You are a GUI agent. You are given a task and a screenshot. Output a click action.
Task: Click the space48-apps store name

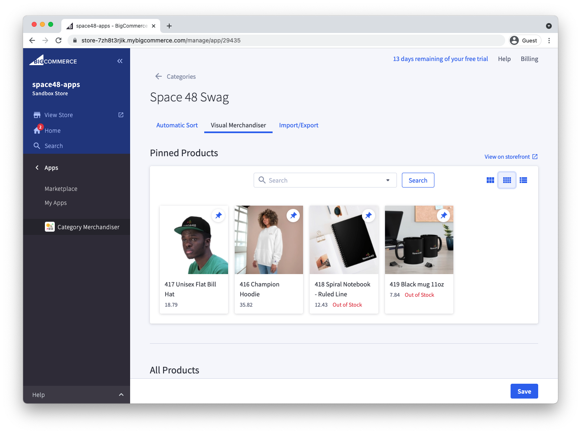tap(56, 84)
